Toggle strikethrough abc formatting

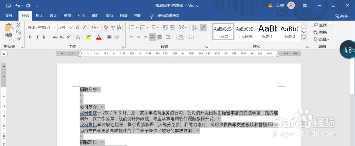coord(55,37)
